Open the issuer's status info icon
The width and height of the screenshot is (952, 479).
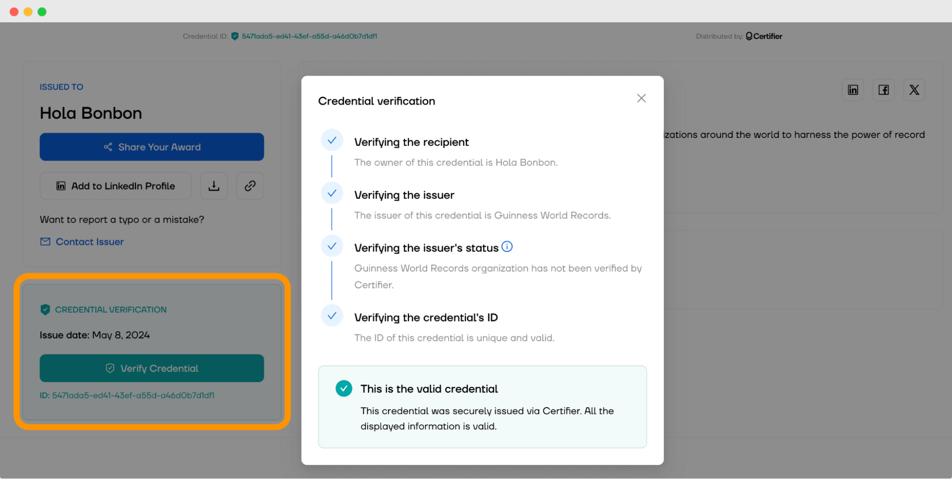click(507, 246)
